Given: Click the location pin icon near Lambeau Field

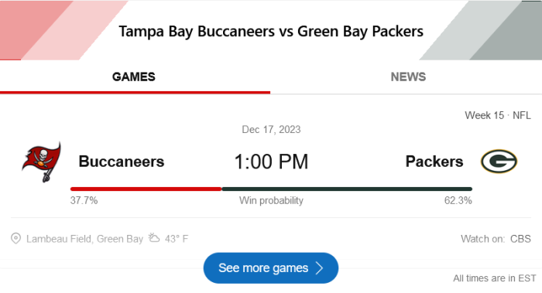Looking at the screenshot, I should [x=15, y=238].
